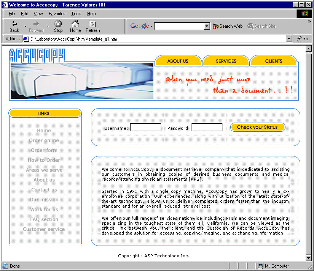Click the Check your Status button

258,127
